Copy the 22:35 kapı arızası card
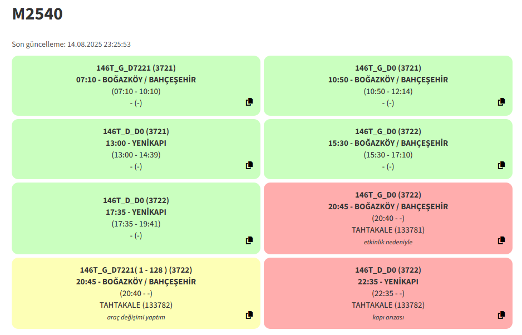522x335 pixels. pyautogui.click(x=501, y=315)
